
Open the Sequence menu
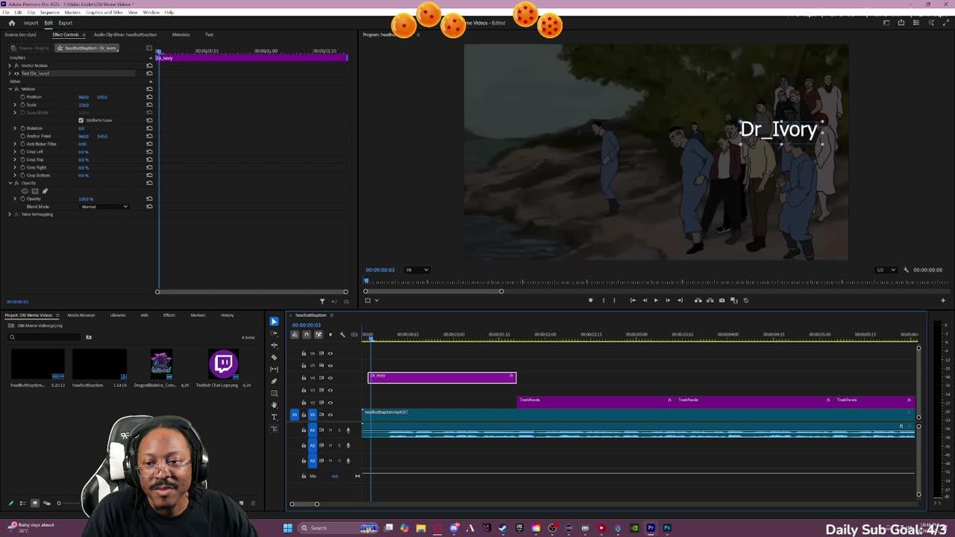[50, 13]
